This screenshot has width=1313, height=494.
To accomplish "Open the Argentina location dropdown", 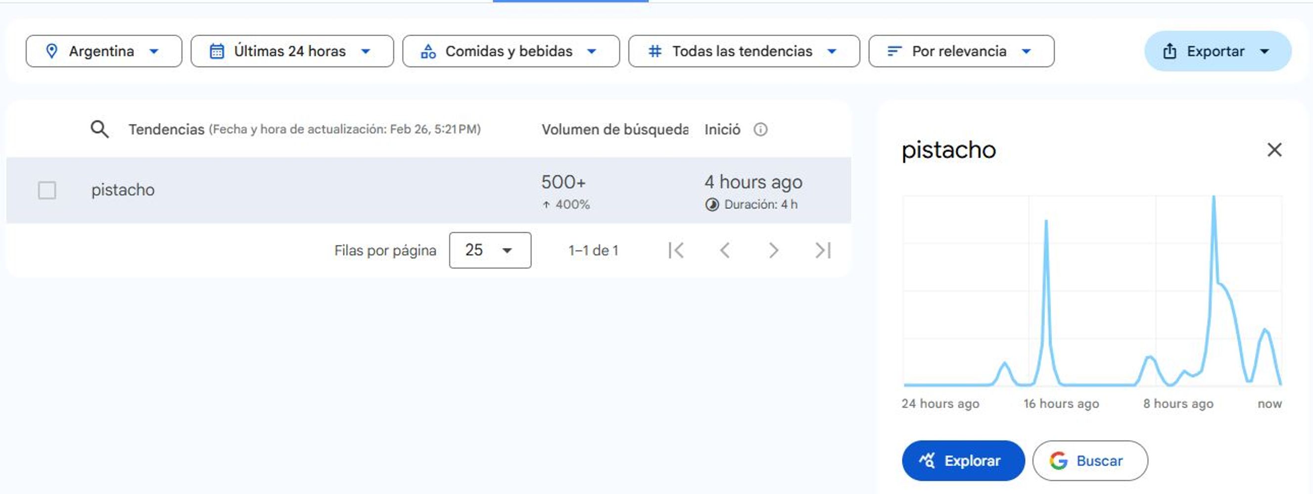I will pos(103,51).
